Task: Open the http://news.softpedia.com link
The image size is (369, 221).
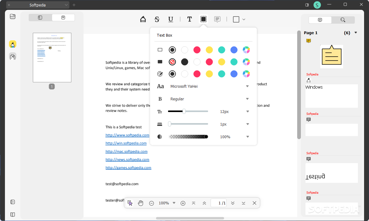Action: coord(127,159)
